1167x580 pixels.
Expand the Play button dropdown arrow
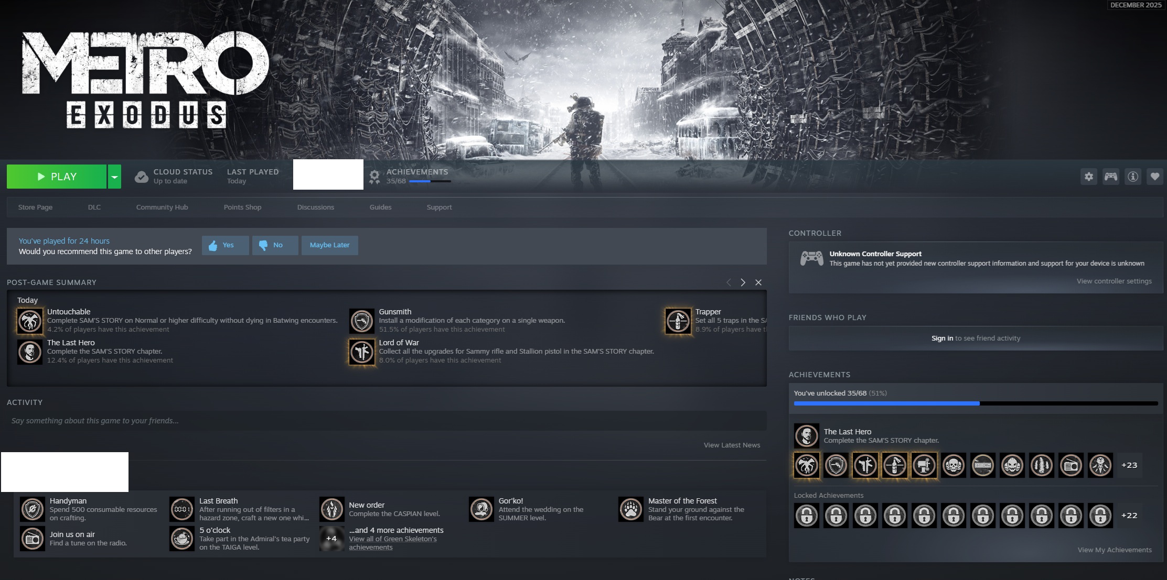(x=114, y=177)
